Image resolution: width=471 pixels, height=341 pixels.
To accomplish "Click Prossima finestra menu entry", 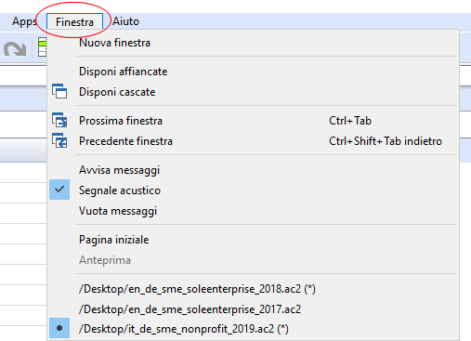I will click(x=253, y=121).
